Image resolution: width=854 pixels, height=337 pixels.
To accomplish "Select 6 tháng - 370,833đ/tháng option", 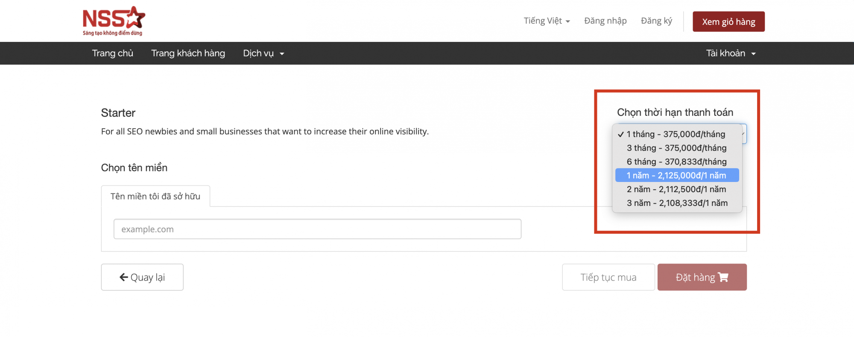I will (x=676, y=161).
